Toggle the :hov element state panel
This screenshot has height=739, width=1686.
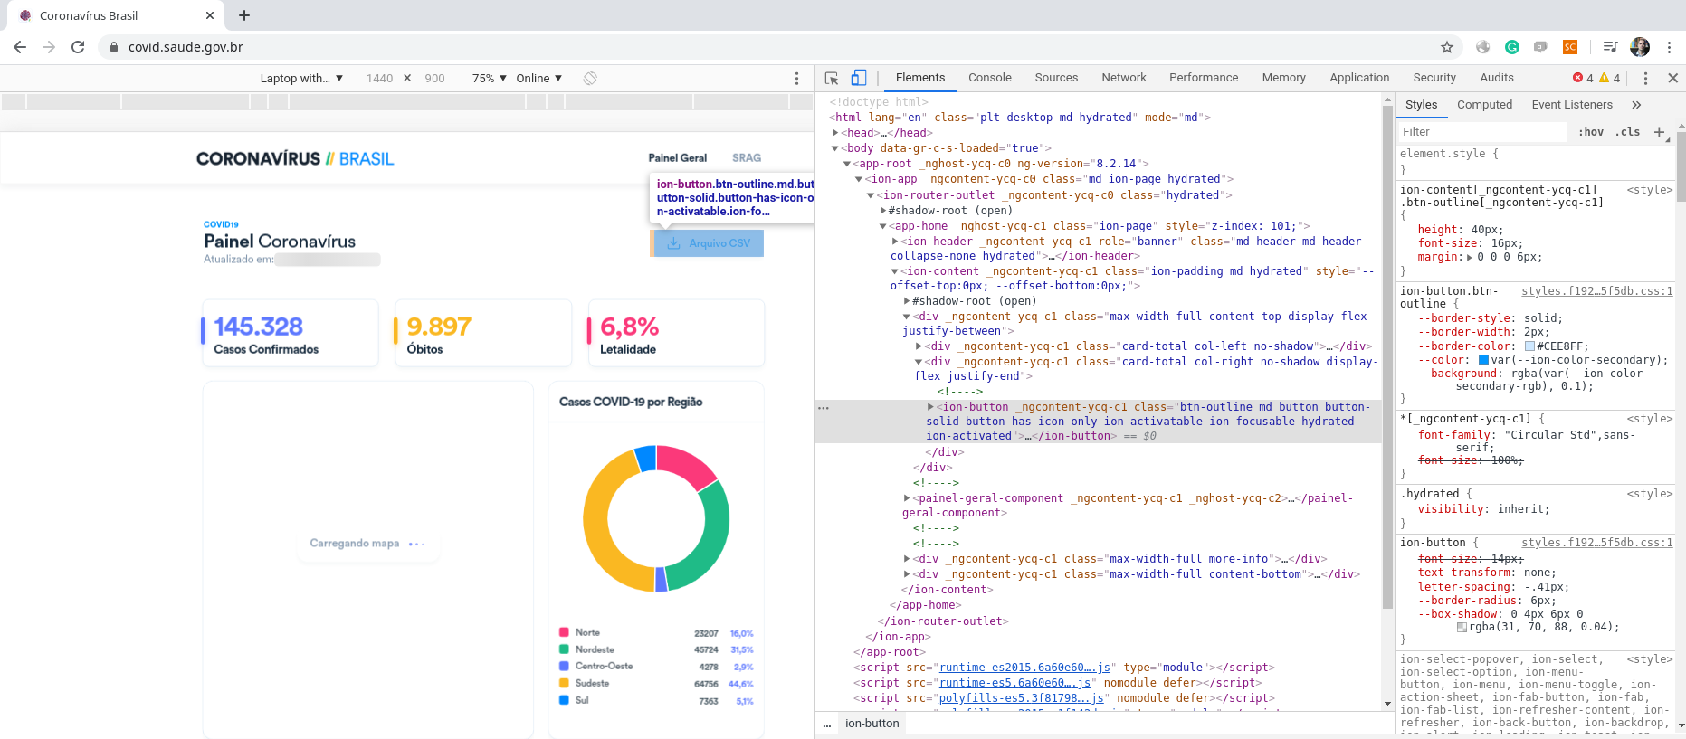click(1590, 132)
